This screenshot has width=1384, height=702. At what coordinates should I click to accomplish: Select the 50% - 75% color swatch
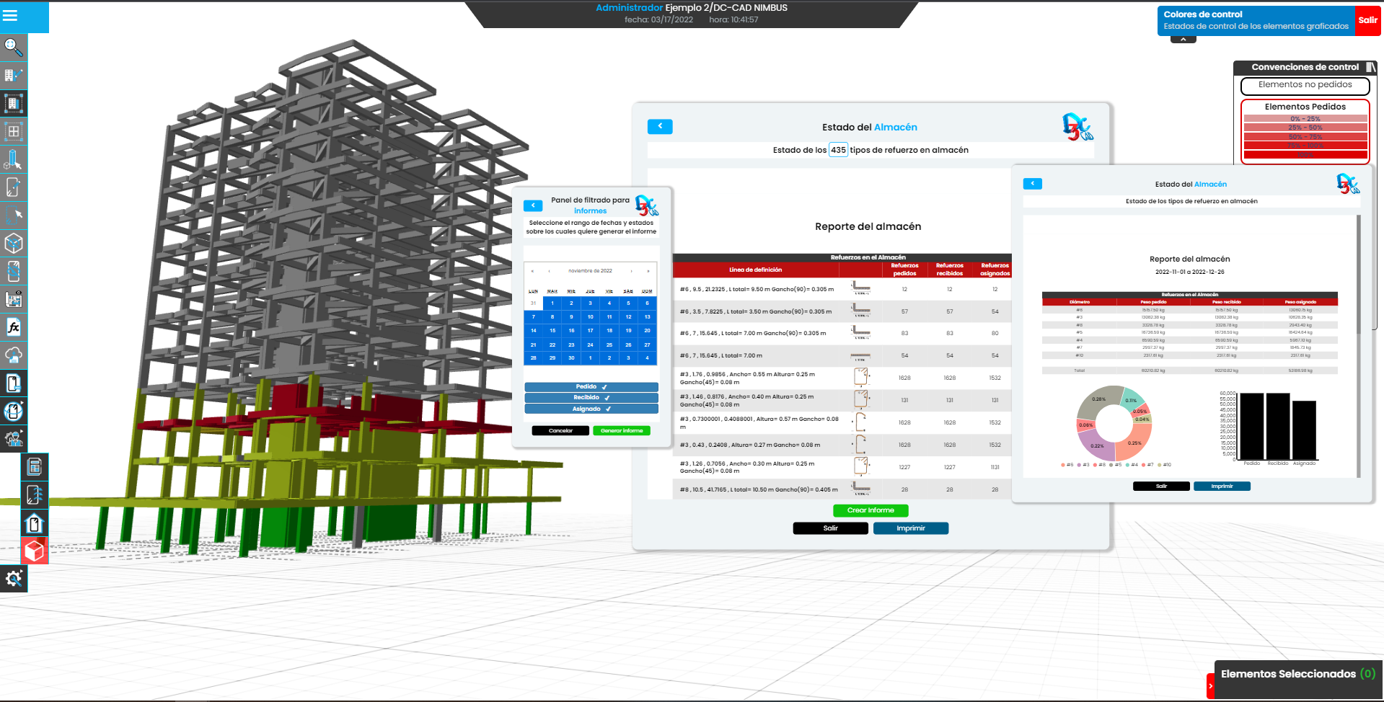[x=1305, y=137]
